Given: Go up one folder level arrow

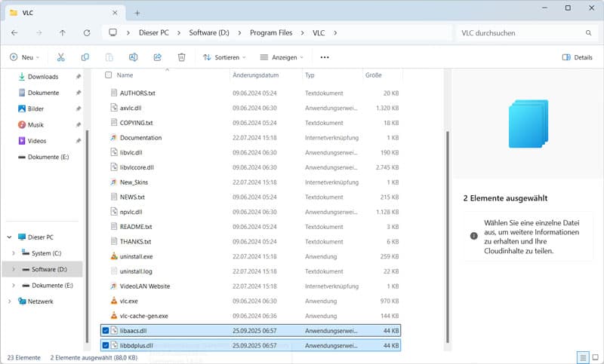Looking at the screenshot, I should [x=63, y=33].
